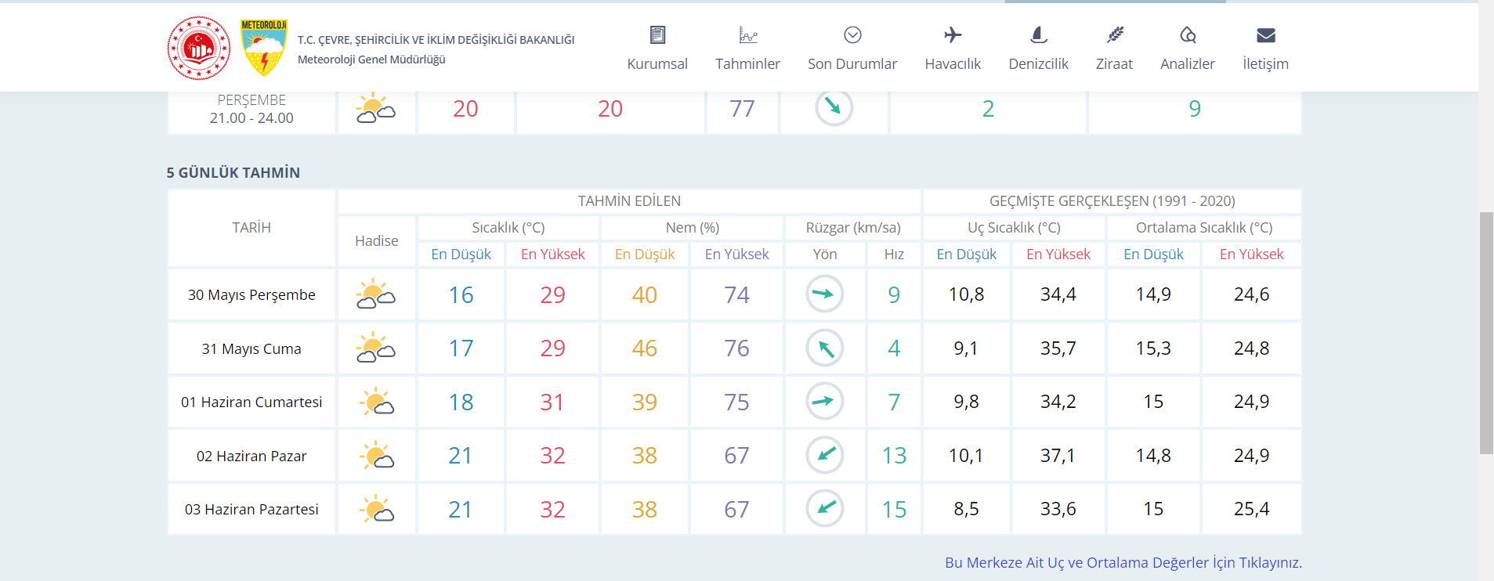
Task: Click the Denizcilik sailboat icon
Action: [1038, 34]
